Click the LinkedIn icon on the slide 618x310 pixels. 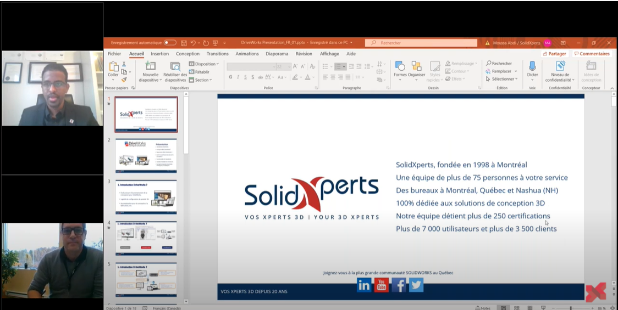[364, 285]
